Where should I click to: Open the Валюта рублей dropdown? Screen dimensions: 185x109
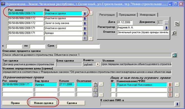(x=98, y=64)
